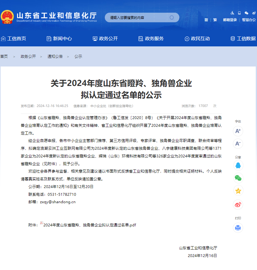Switch to traditional Chinese (繁)

(215, 20)
